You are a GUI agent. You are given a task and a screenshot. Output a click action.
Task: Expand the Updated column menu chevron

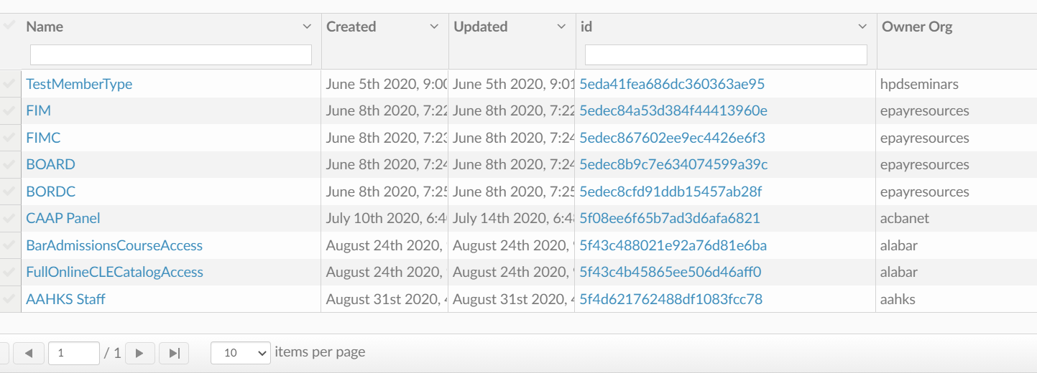tap(561, 27)
